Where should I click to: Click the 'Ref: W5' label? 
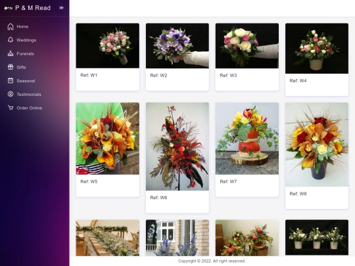point(89,182)
